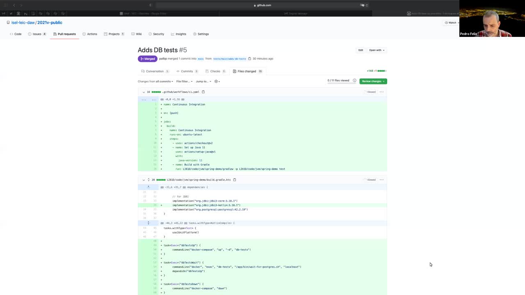The image size is (525, 295).
Task: Click the main base branch link
Action: click(x=201, y=59)
